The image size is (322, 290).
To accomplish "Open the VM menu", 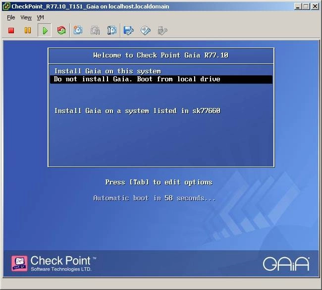I will [x=40, y=17].
